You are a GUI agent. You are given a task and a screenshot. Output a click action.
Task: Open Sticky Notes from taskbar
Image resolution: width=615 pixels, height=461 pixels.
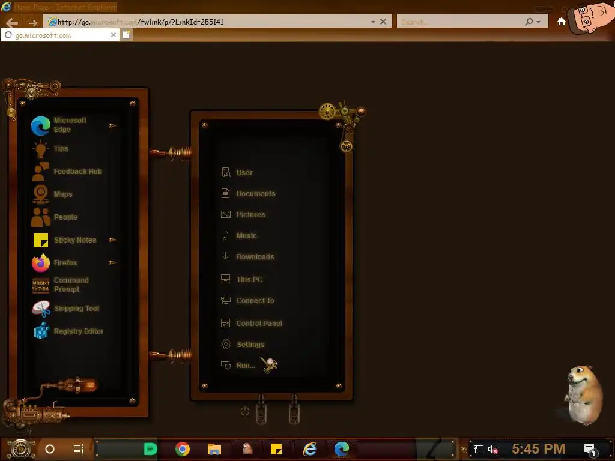click(276, 449)
